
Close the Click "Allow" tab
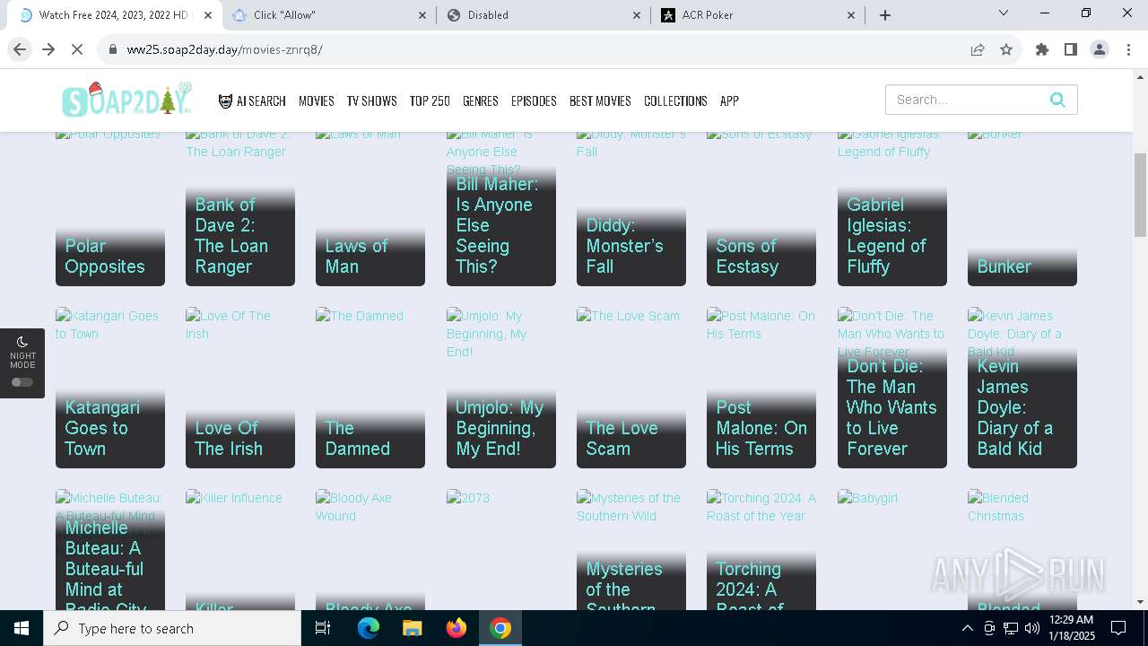422,14
